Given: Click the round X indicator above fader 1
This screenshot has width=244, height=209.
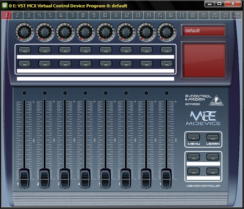Looking at the screenshot, I should pos(25,93).
